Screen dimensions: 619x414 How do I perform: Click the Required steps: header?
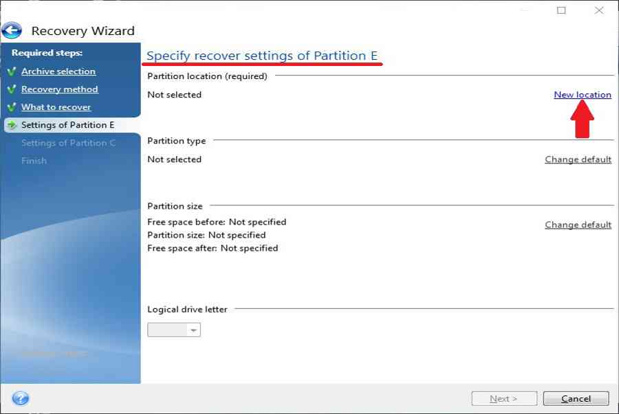coord(47,53)
